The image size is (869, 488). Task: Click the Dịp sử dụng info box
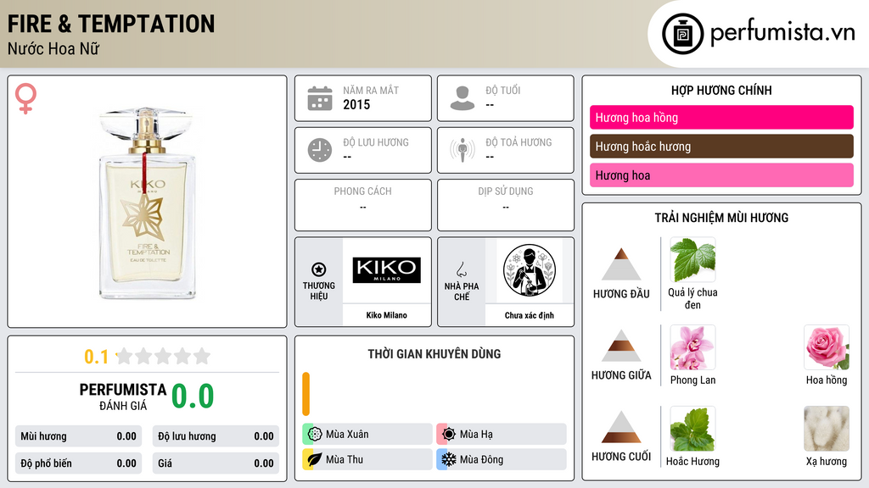(506, 205)
